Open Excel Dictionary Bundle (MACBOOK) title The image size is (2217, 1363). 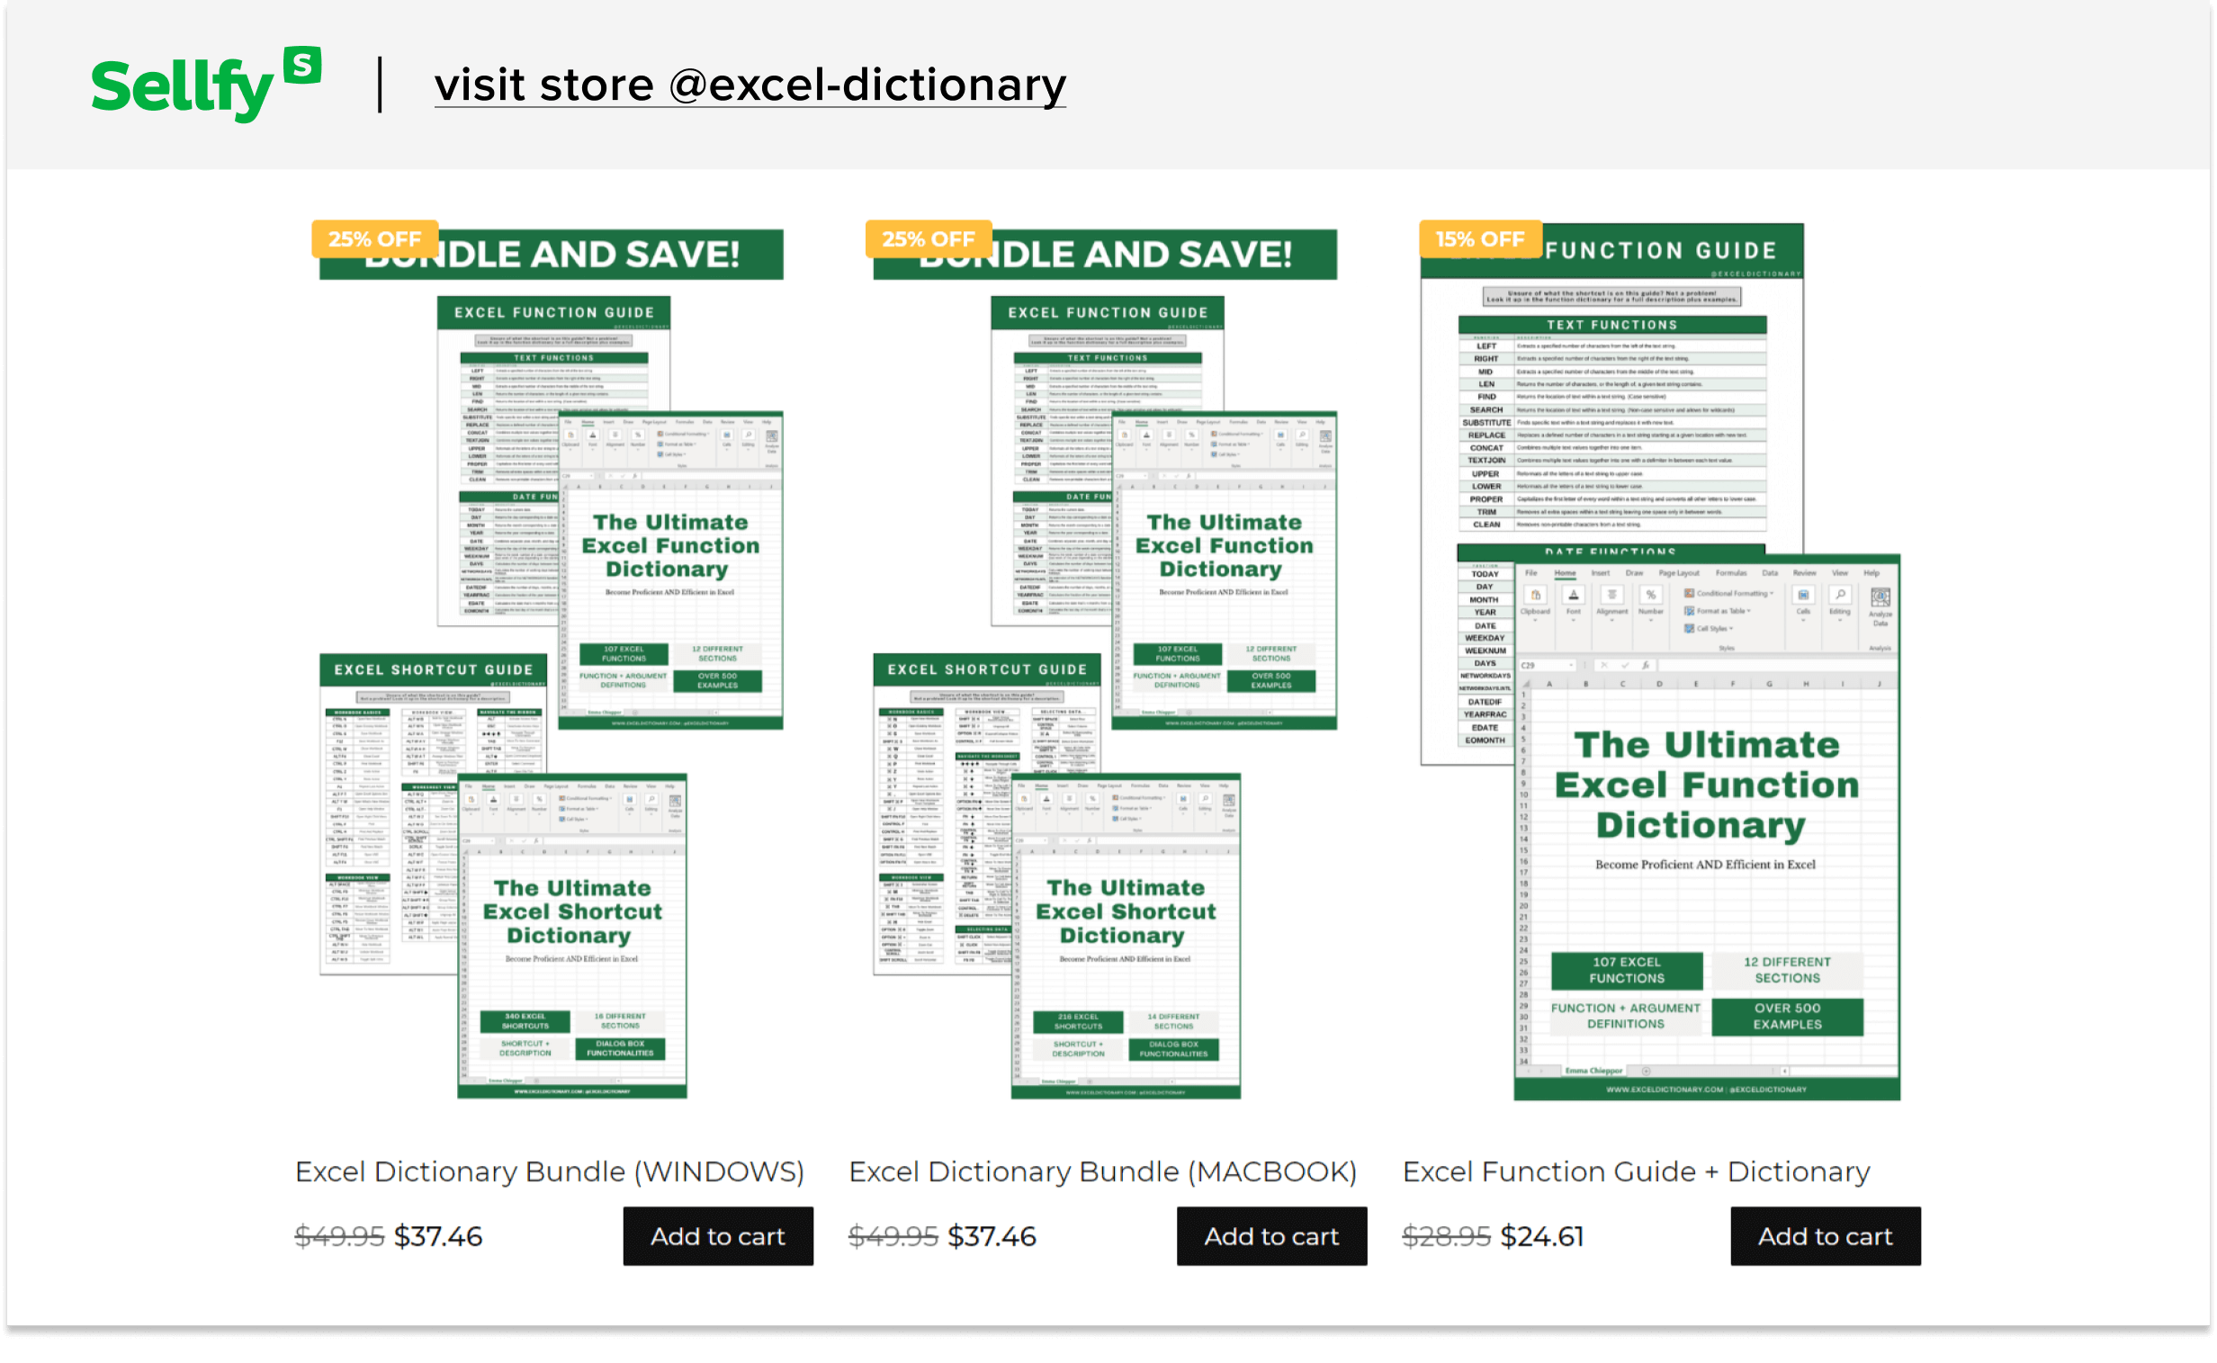[x=1101, y=1171]
